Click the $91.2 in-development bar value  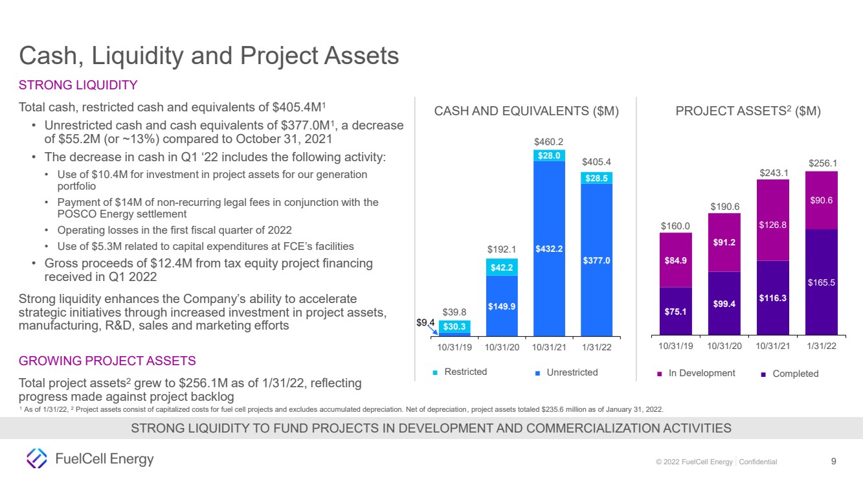pyautogui.click(x=724, y=243)
